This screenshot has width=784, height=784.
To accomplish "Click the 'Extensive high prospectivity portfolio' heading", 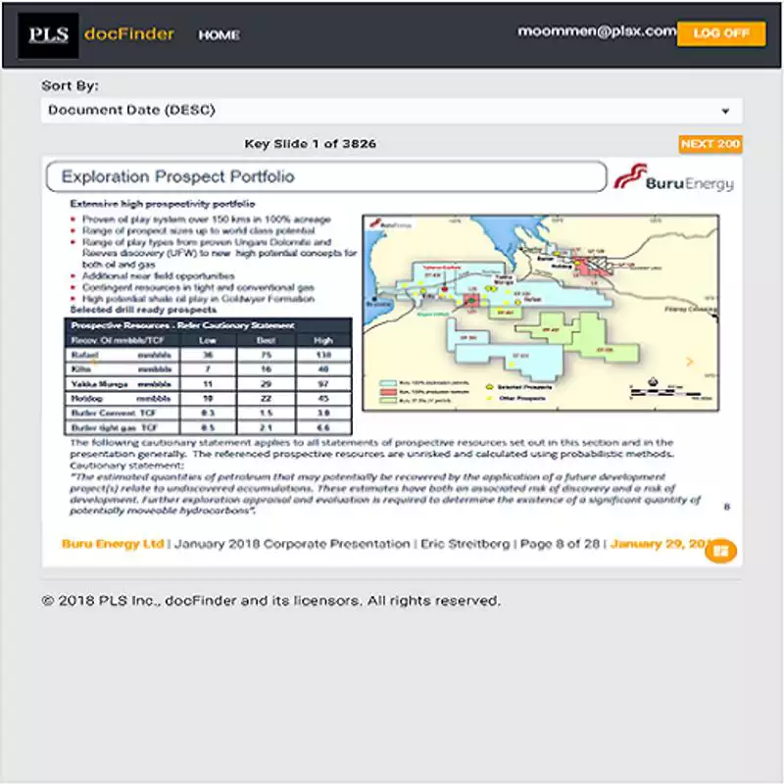I will 163,204.
